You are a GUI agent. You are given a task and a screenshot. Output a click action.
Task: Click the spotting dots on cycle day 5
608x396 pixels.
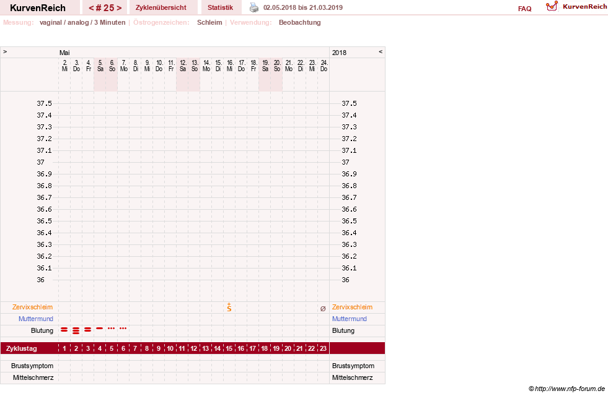click(112, 329)
